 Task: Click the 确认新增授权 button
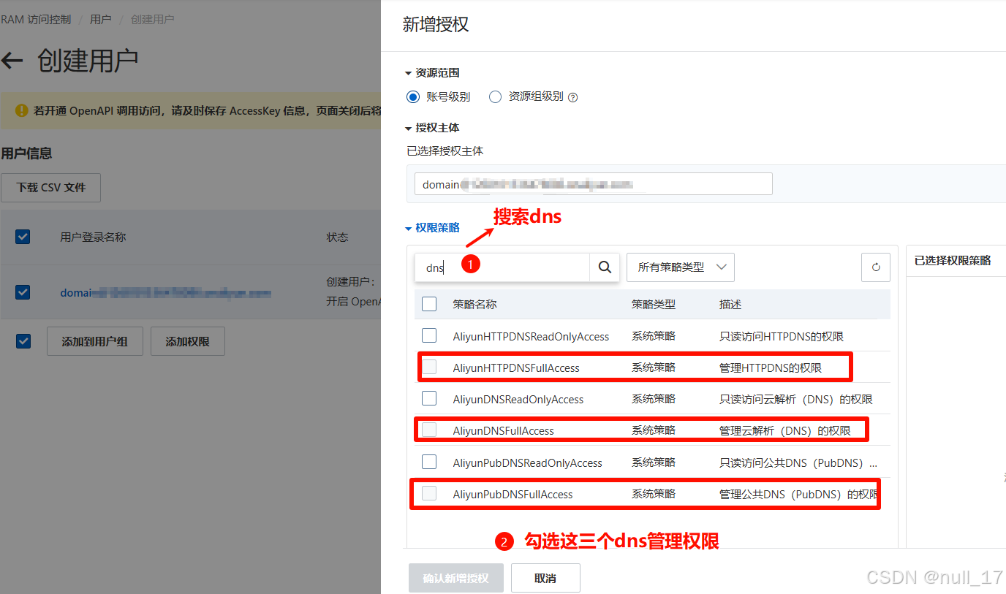click(x=455, y=577)
